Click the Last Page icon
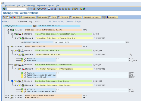143x102 pixels. pos(69,9)
